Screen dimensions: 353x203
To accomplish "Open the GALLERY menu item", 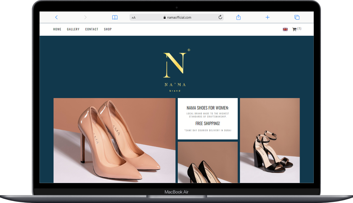I will [73, 29].
